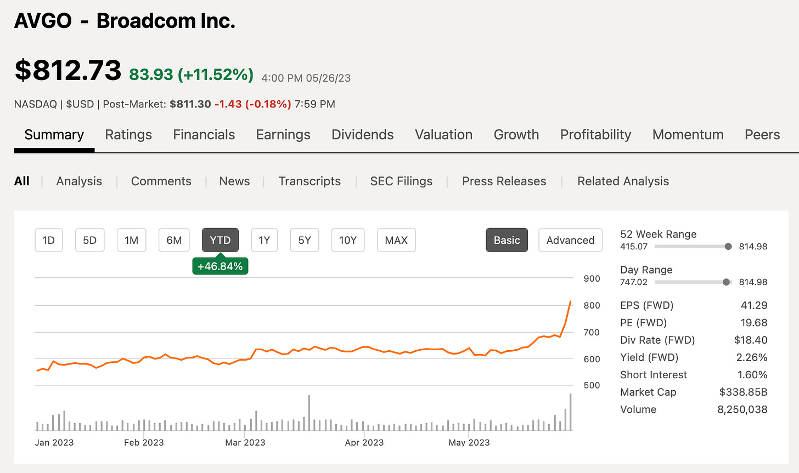Click the 52 Week Range label
799x473 pixels.
tap(659, 234)
